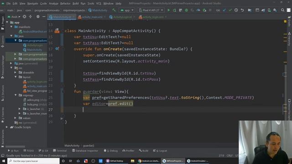Click the Debug app bug icon
Screen dimensions: 292x164
pyautogui.click(x=187, y=10)
